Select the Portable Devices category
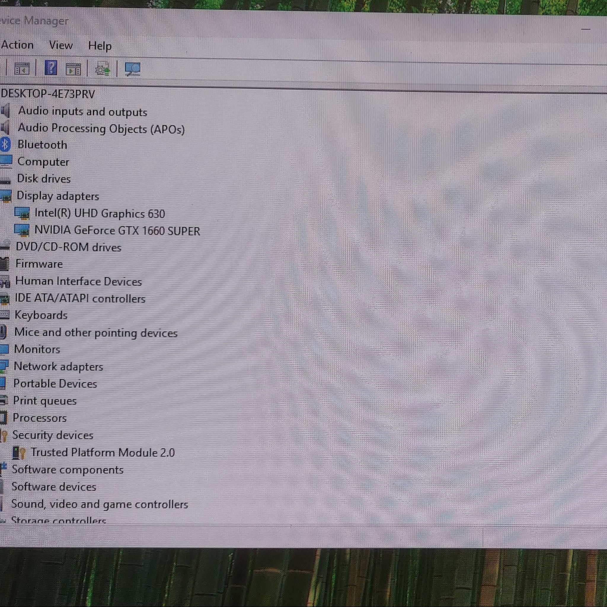The image size is (607, 607). [55, 383]
